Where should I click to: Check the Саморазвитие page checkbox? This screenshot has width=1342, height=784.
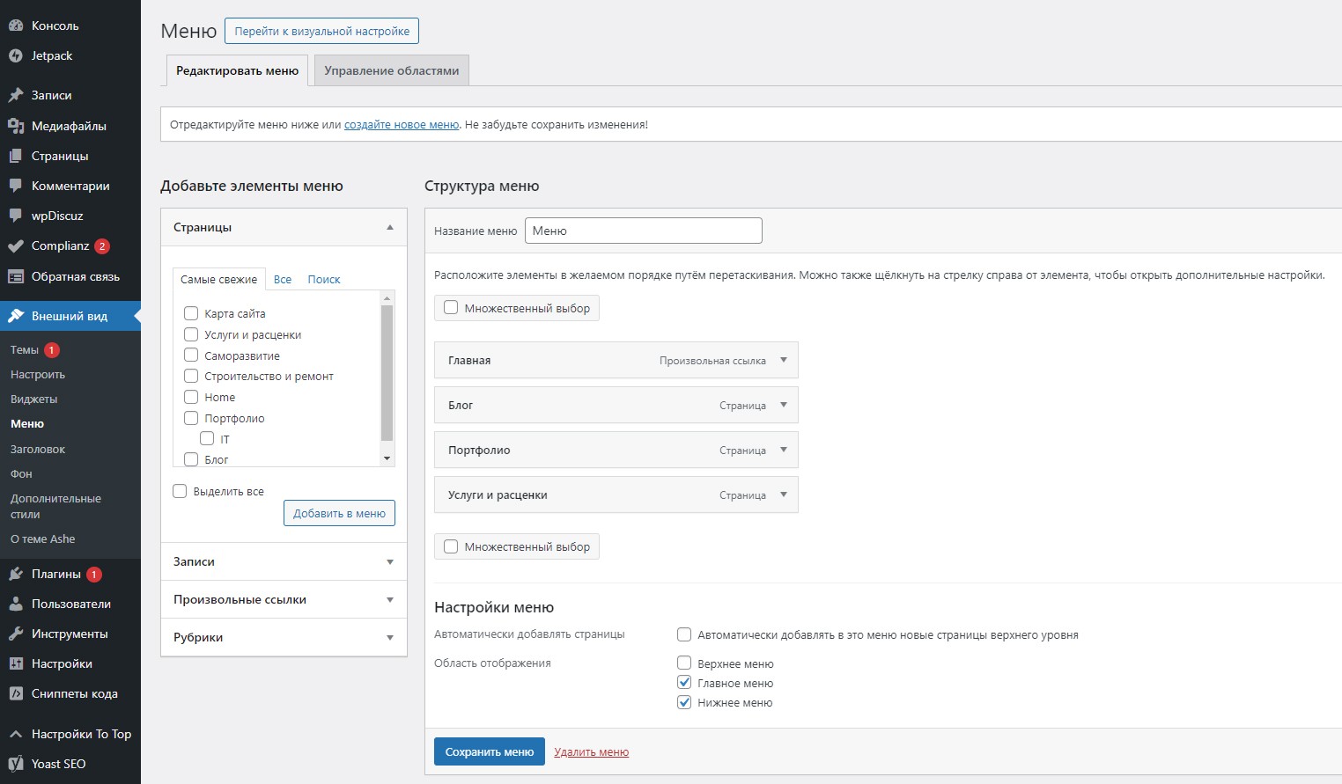191,355
